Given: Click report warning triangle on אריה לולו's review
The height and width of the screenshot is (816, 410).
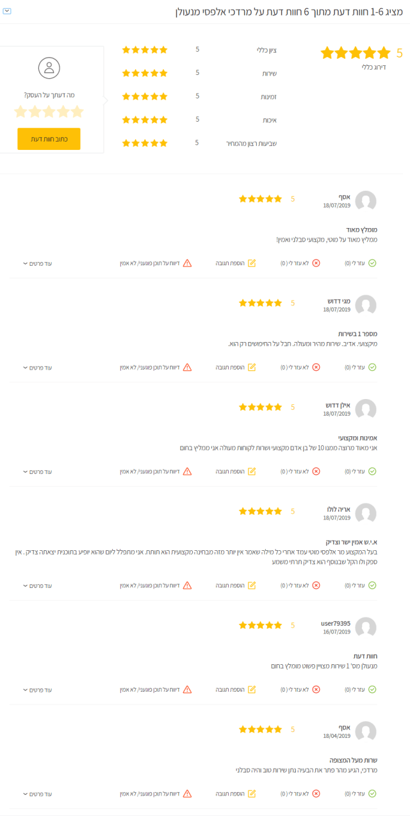Looking at the screenshot, I should [x=187, y=585].
